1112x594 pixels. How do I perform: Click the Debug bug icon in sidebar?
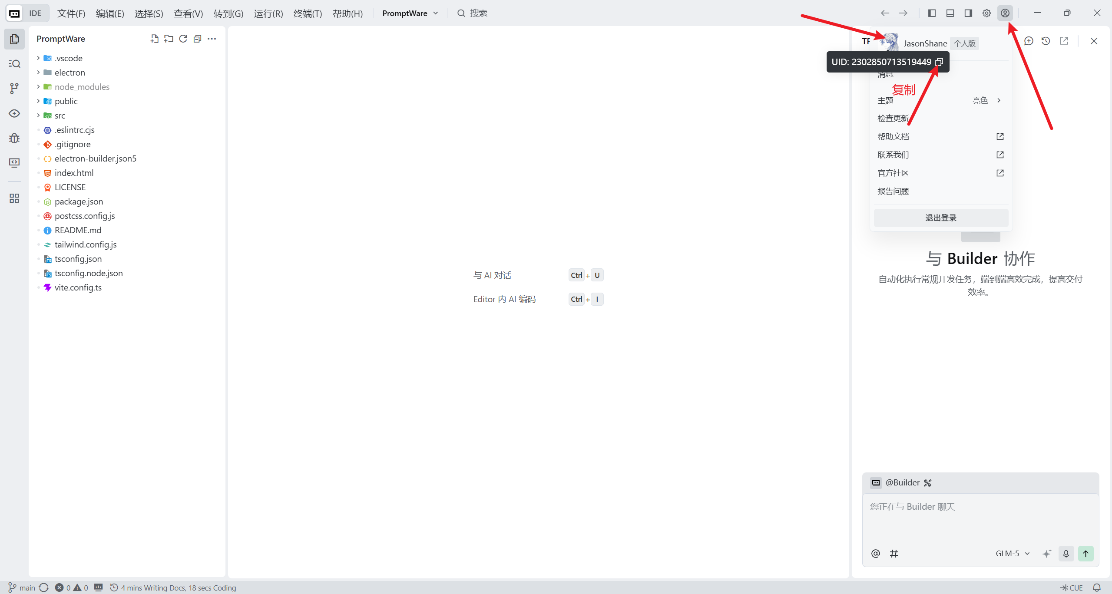[x=14, y=138]
